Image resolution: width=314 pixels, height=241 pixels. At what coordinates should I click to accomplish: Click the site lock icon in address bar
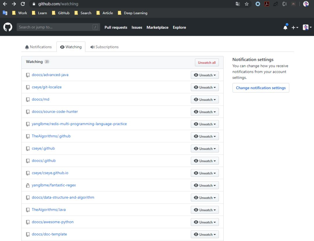34,4
